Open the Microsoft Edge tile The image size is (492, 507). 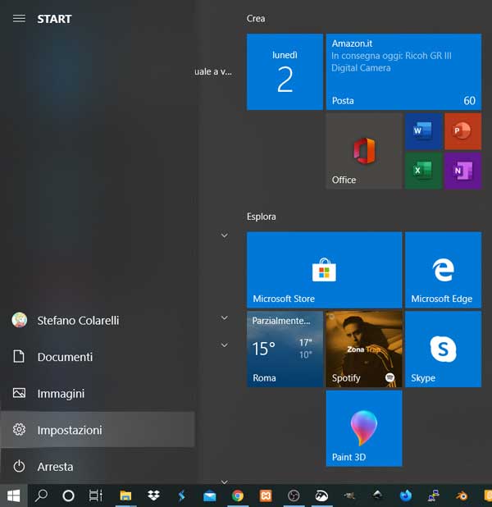pos(443,270)
